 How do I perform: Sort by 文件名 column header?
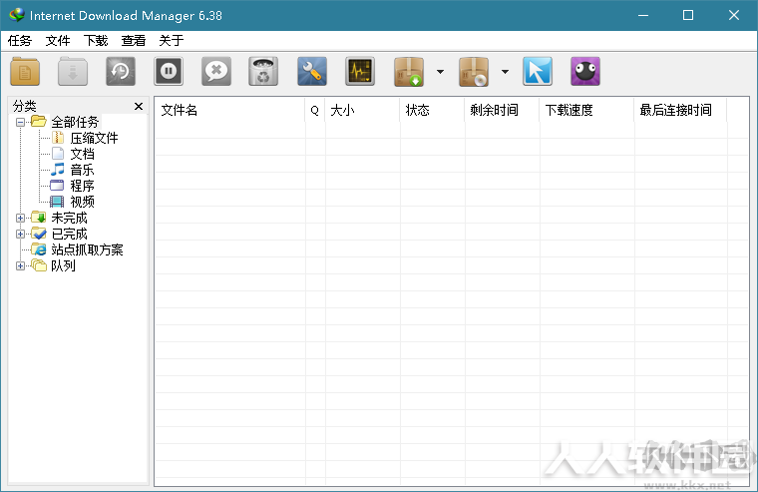click(x=229, y=111)
